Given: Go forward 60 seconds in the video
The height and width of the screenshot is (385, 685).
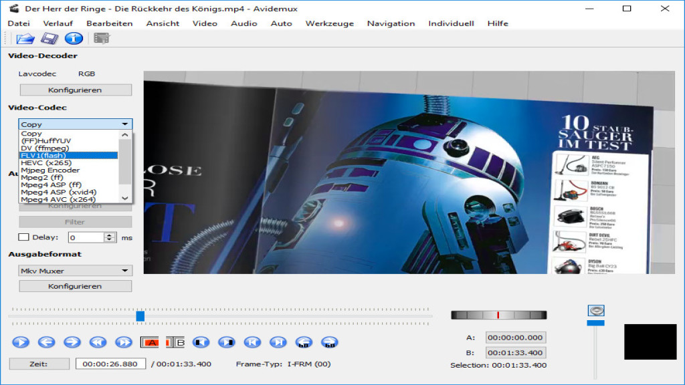Looking at the screenshot, I should pyautogui.click(x=329, y=342).
